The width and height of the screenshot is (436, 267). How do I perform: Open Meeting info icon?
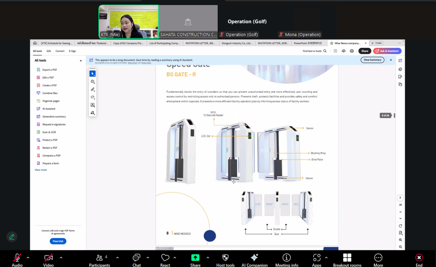click(287, 258)
